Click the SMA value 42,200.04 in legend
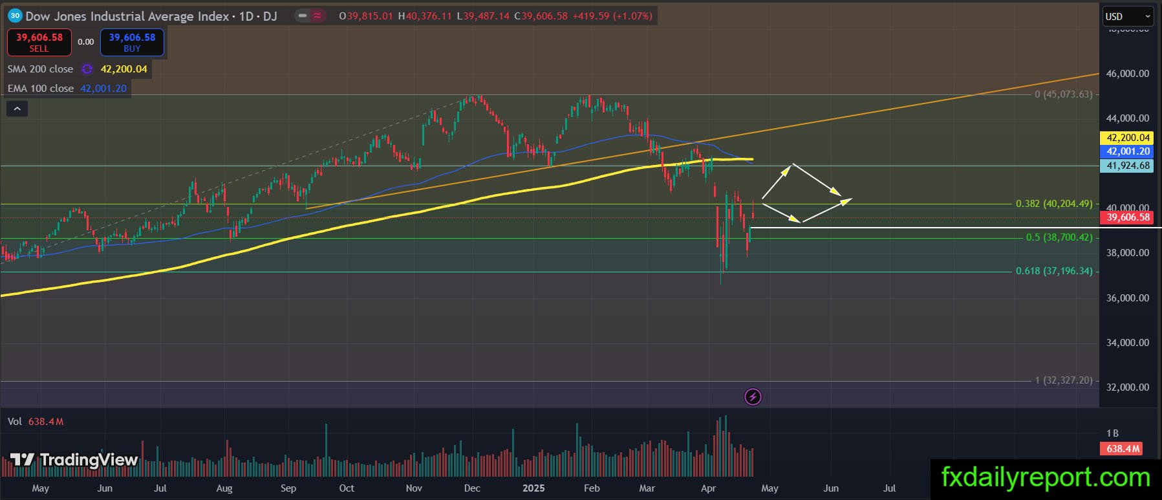The width and height of the screenshot is (1162, 500). coord(124,69)
